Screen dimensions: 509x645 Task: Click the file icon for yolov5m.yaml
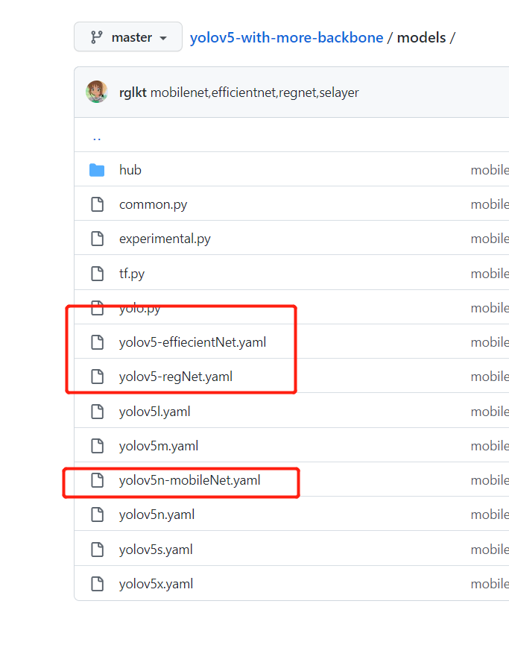coord(98,446)
